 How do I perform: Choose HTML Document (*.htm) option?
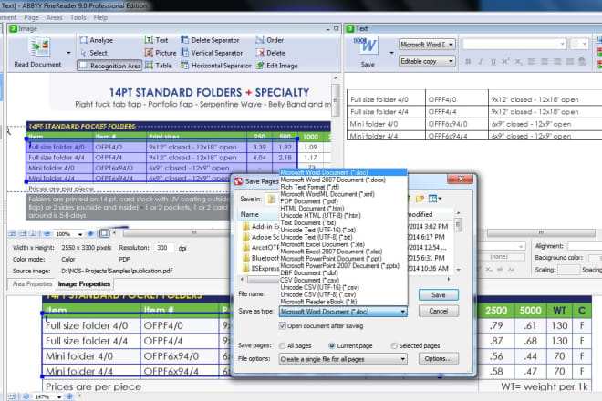tap(312, 209)
